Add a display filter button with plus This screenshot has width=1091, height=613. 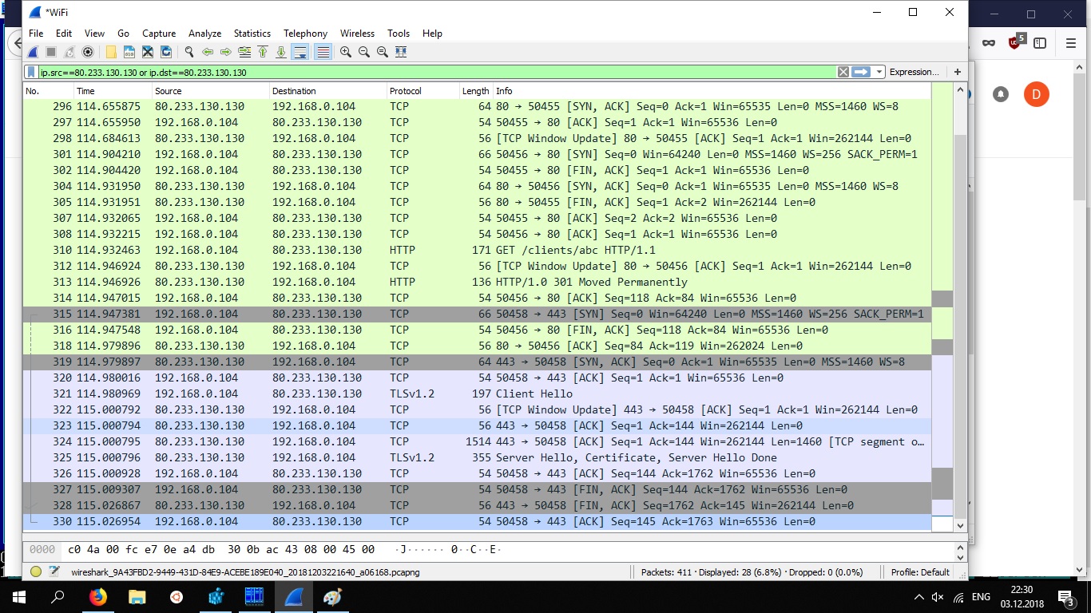click(957, 72)
